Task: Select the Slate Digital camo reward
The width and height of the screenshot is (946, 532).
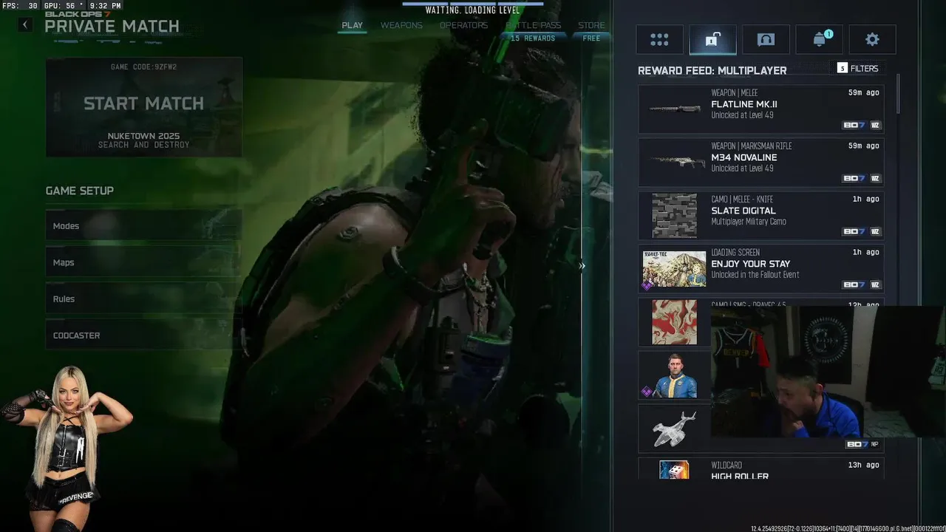Action: coord(761,216)
